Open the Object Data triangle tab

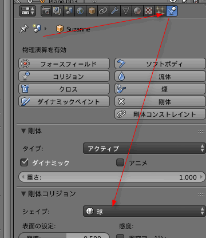(x=126, y=11)
